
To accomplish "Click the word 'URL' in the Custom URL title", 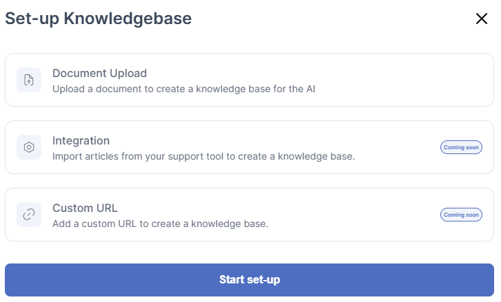I will tap(107, 208).
